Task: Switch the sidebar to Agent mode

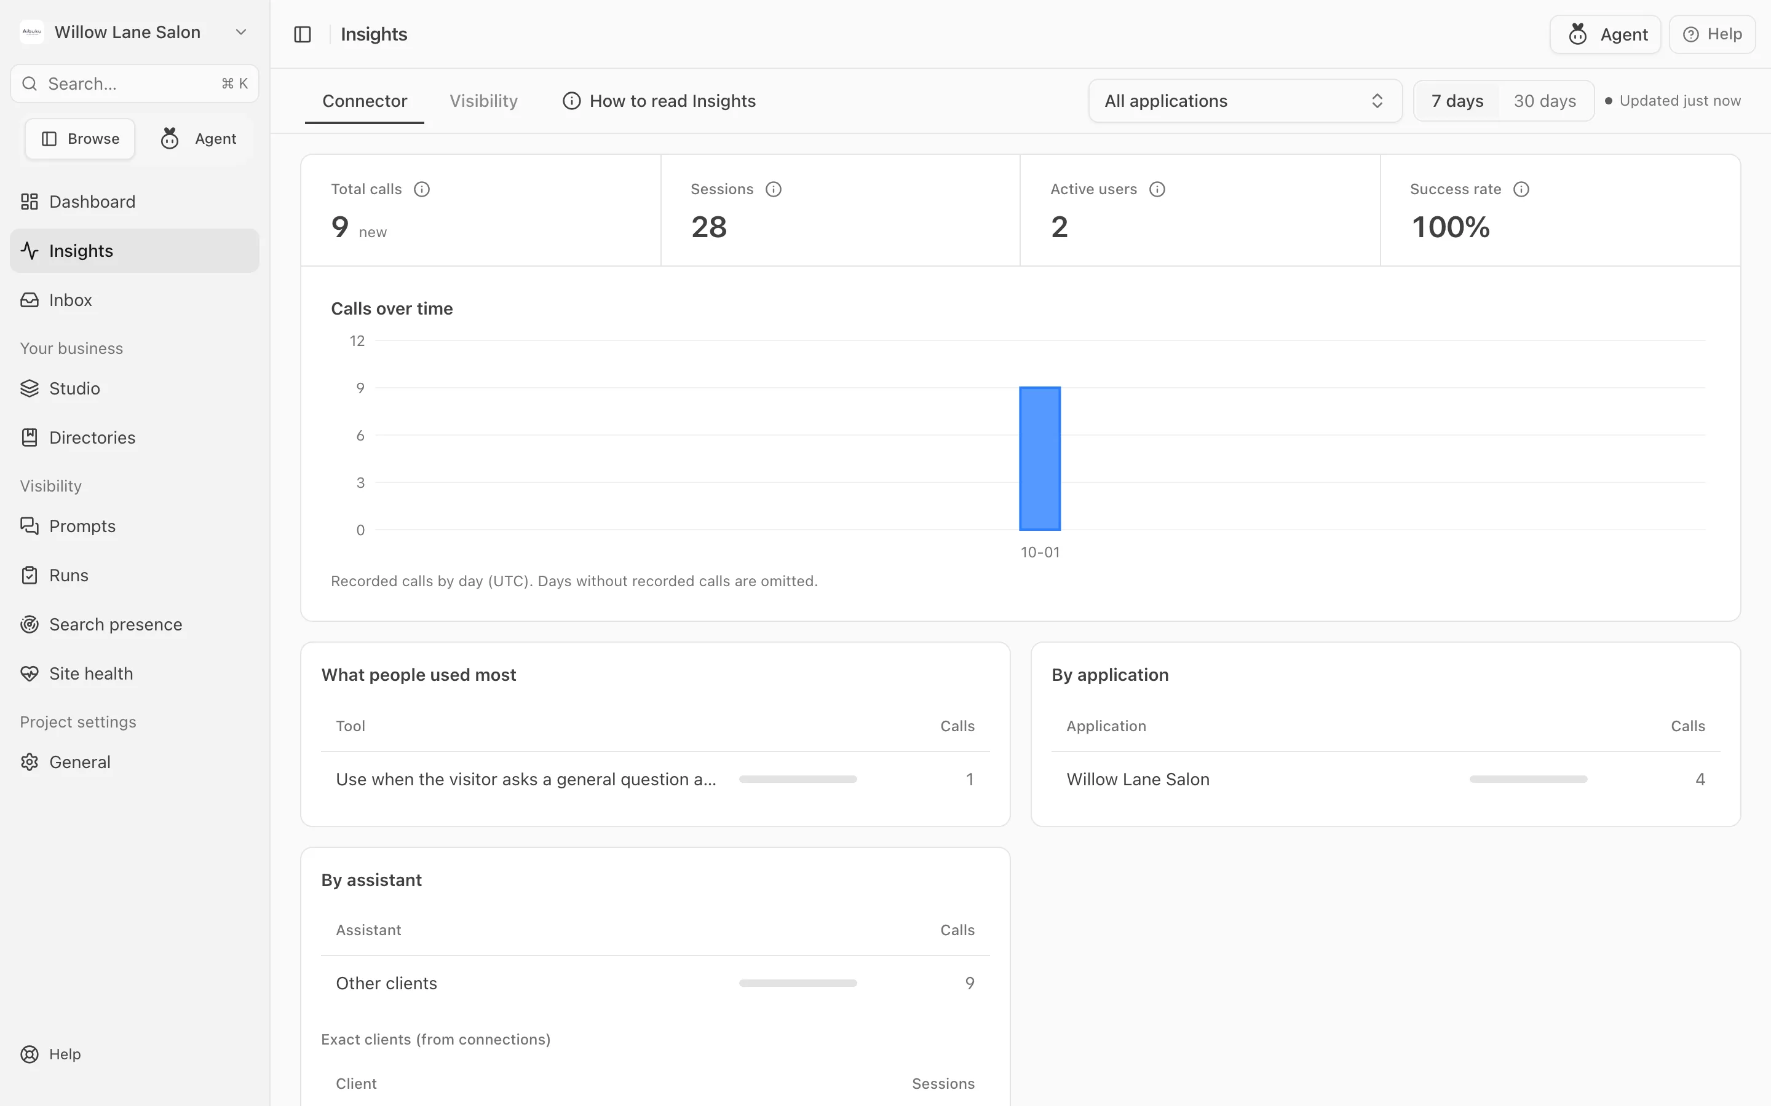Action: [x=199, y=139]
